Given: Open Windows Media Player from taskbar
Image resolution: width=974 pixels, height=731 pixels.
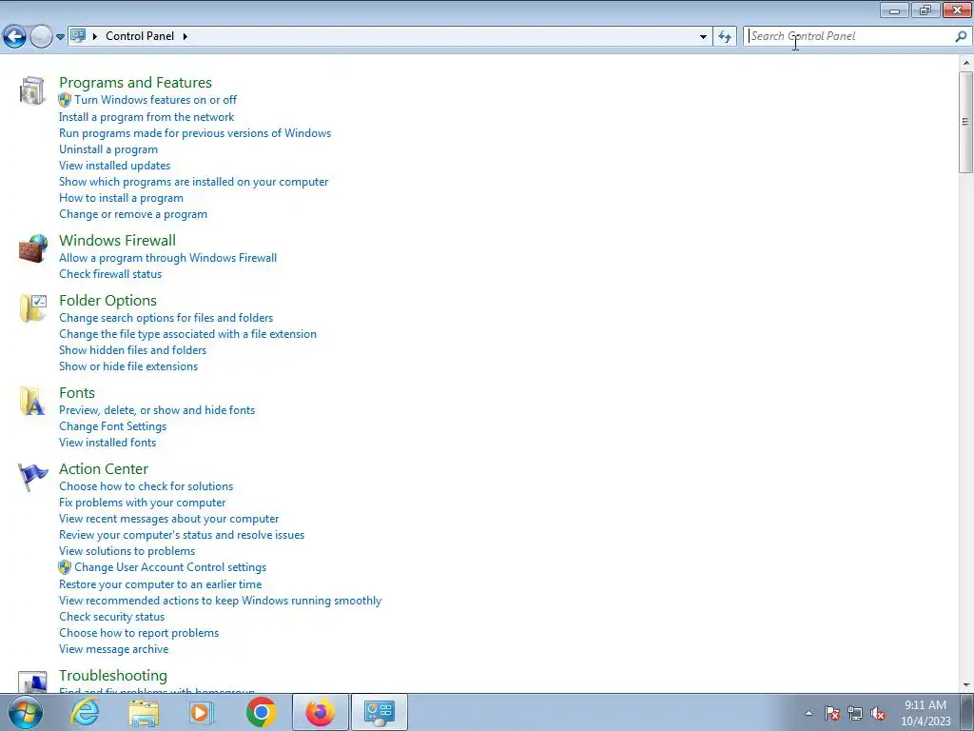Looking at the screenshot, I should coord(202,712).
